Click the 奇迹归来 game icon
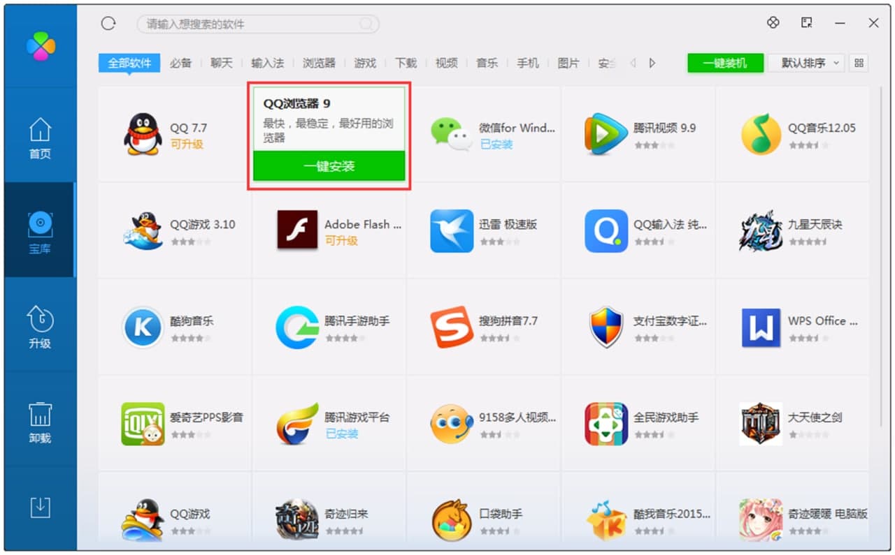 click(x=297, y=520)
